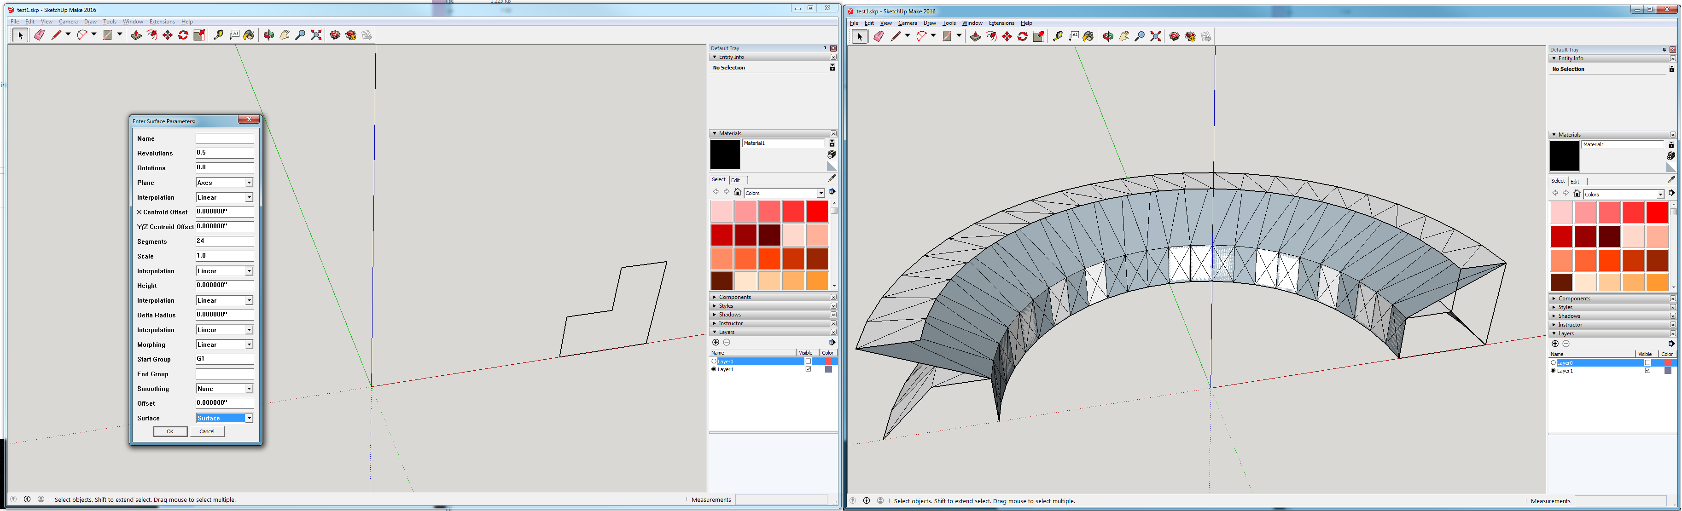The image size is (1682, 511).
Task: Set Layer0 active via radio button, left window
Action: point(714,362)
